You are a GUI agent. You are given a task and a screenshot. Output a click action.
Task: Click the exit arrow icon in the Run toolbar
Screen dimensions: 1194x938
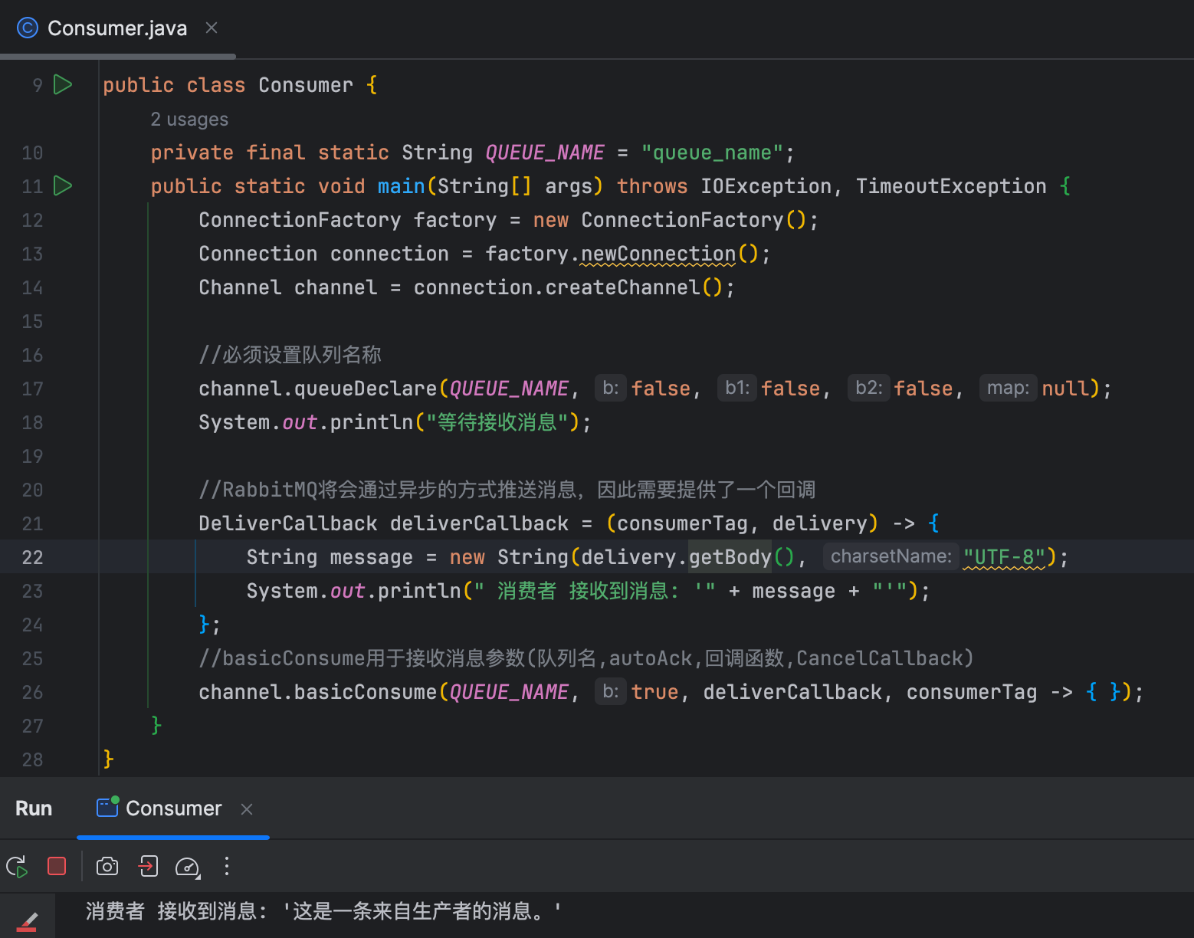tap(148, 866)
